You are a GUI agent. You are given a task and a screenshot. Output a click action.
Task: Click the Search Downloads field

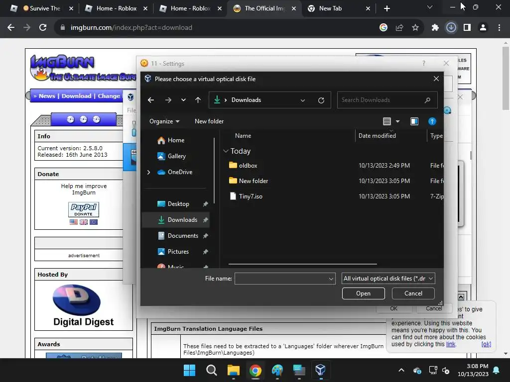(387, 100)
